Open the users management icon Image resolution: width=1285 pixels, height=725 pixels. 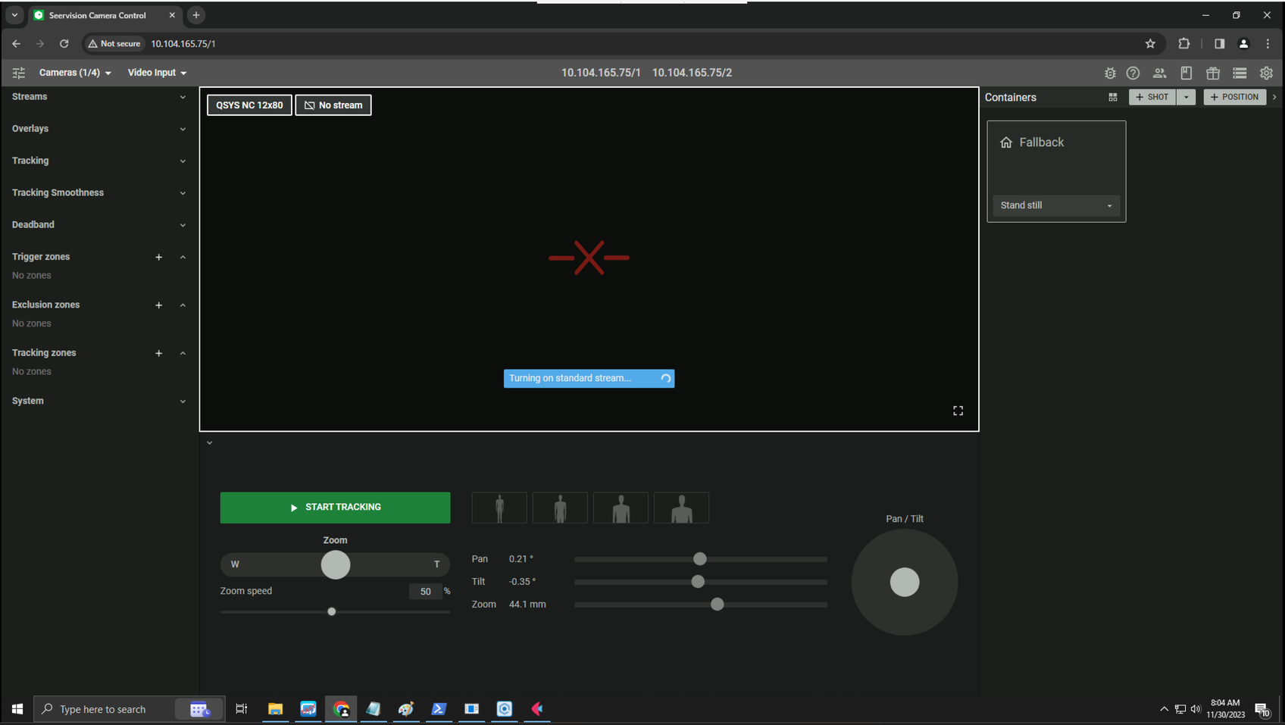pos(1159,73)
